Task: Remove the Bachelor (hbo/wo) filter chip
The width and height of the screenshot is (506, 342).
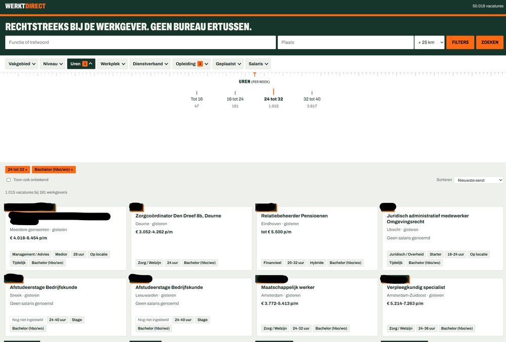Action: (54, 169)
